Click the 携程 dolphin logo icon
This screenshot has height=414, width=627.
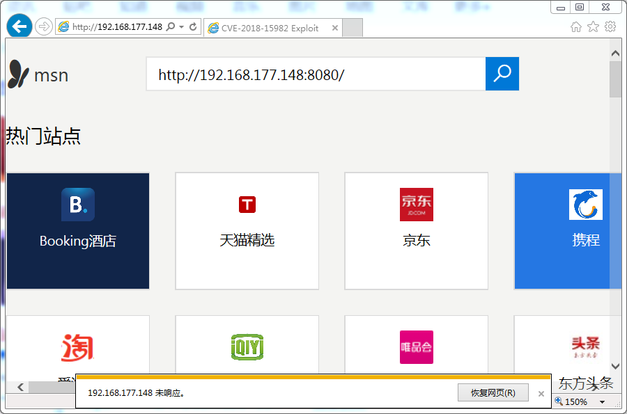click(x=586, y=205)
